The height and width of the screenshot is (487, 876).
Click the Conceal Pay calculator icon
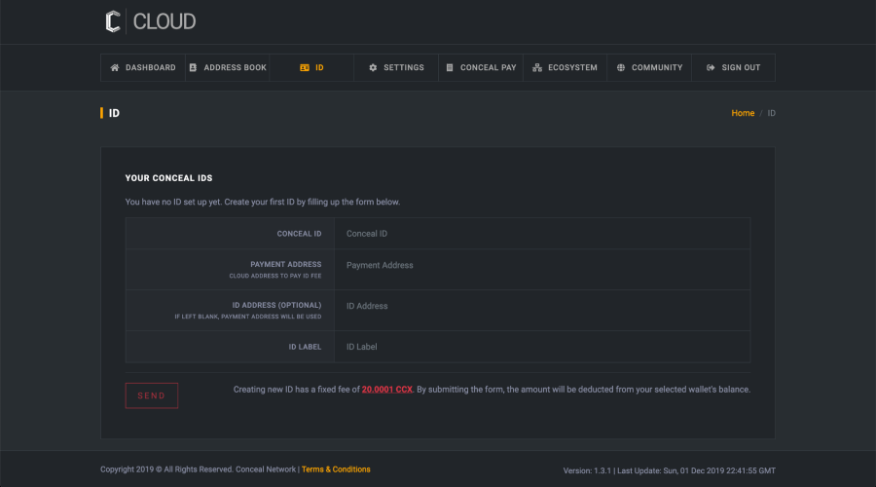coord(450,68)
